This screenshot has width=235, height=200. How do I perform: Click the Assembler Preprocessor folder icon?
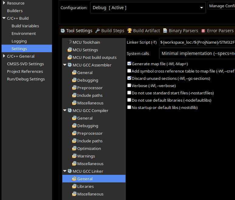[74, 88]
